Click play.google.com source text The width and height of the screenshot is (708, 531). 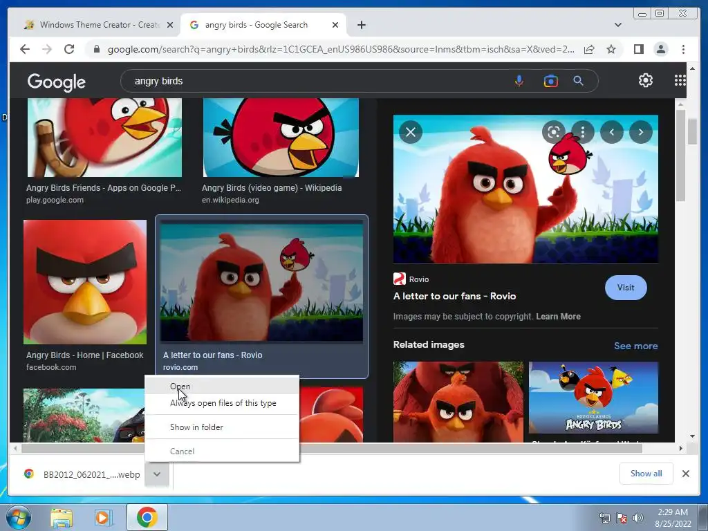click(x=55, y=200)
